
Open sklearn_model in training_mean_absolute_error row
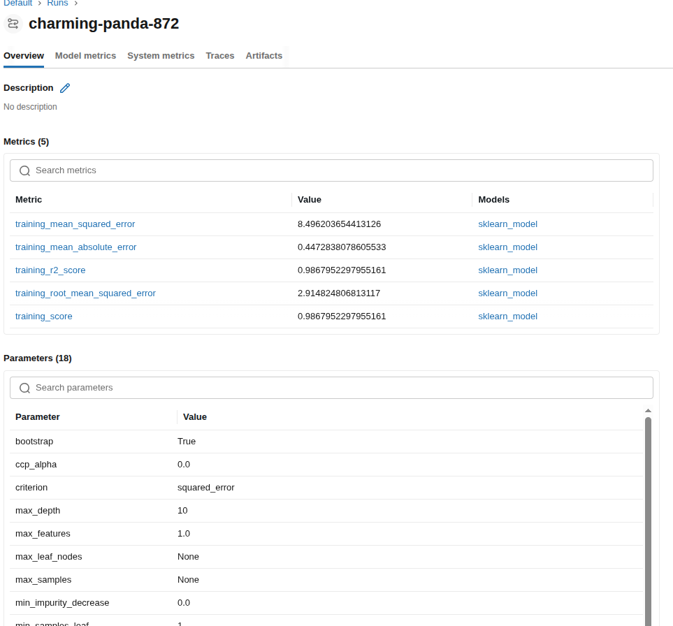[508, 247]
